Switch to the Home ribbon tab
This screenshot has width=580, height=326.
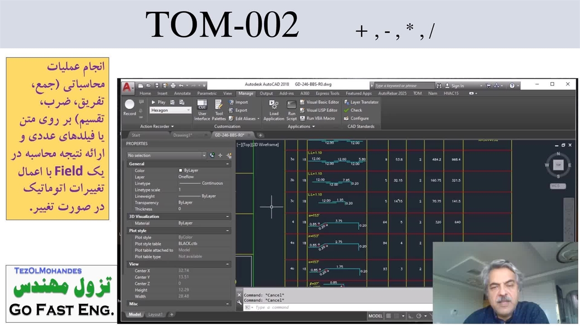tap(145, 94)
